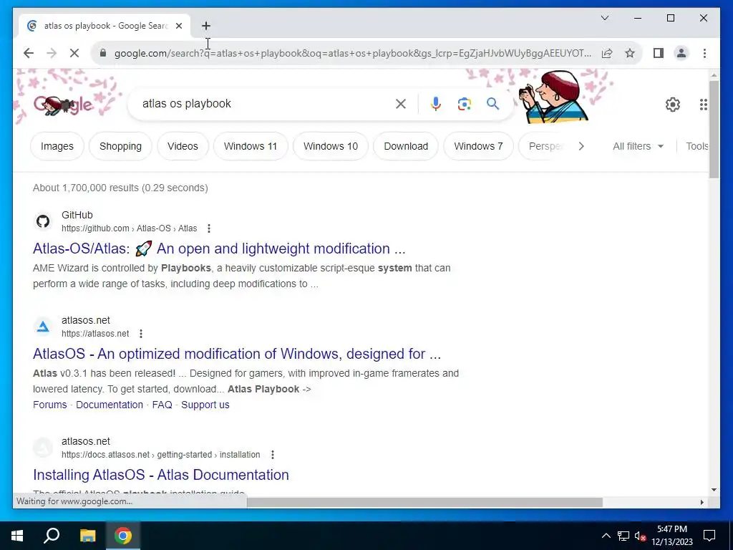Open the Google apps grid
This screenshot has height=550, width=733.
pos(703,105)
